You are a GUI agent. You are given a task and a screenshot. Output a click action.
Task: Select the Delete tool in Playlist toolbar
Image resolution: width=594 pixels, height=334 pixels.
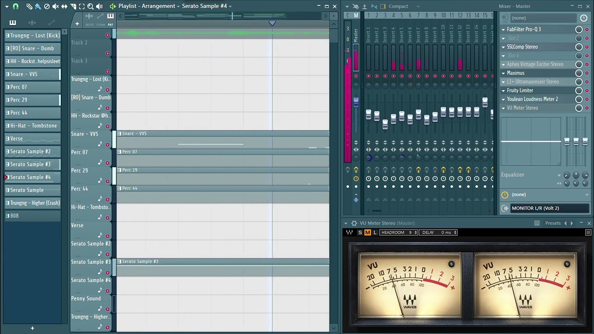pyautogui.click(x=47, y=6)
